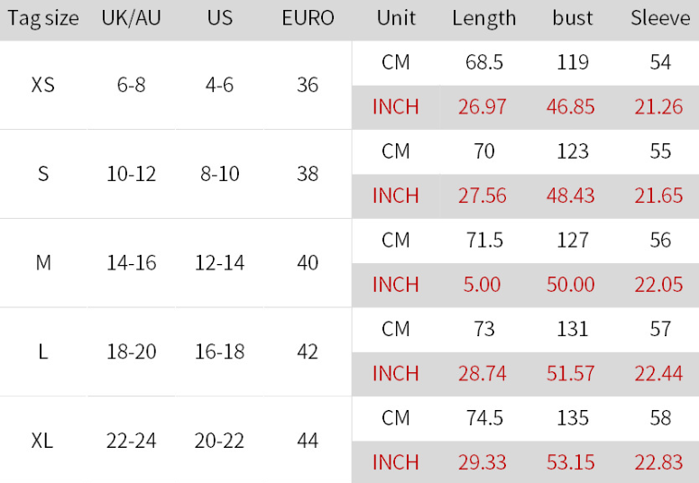Select the 135 bust value
The height and width of the screenshot is (483, 699).
click(573, 418)
